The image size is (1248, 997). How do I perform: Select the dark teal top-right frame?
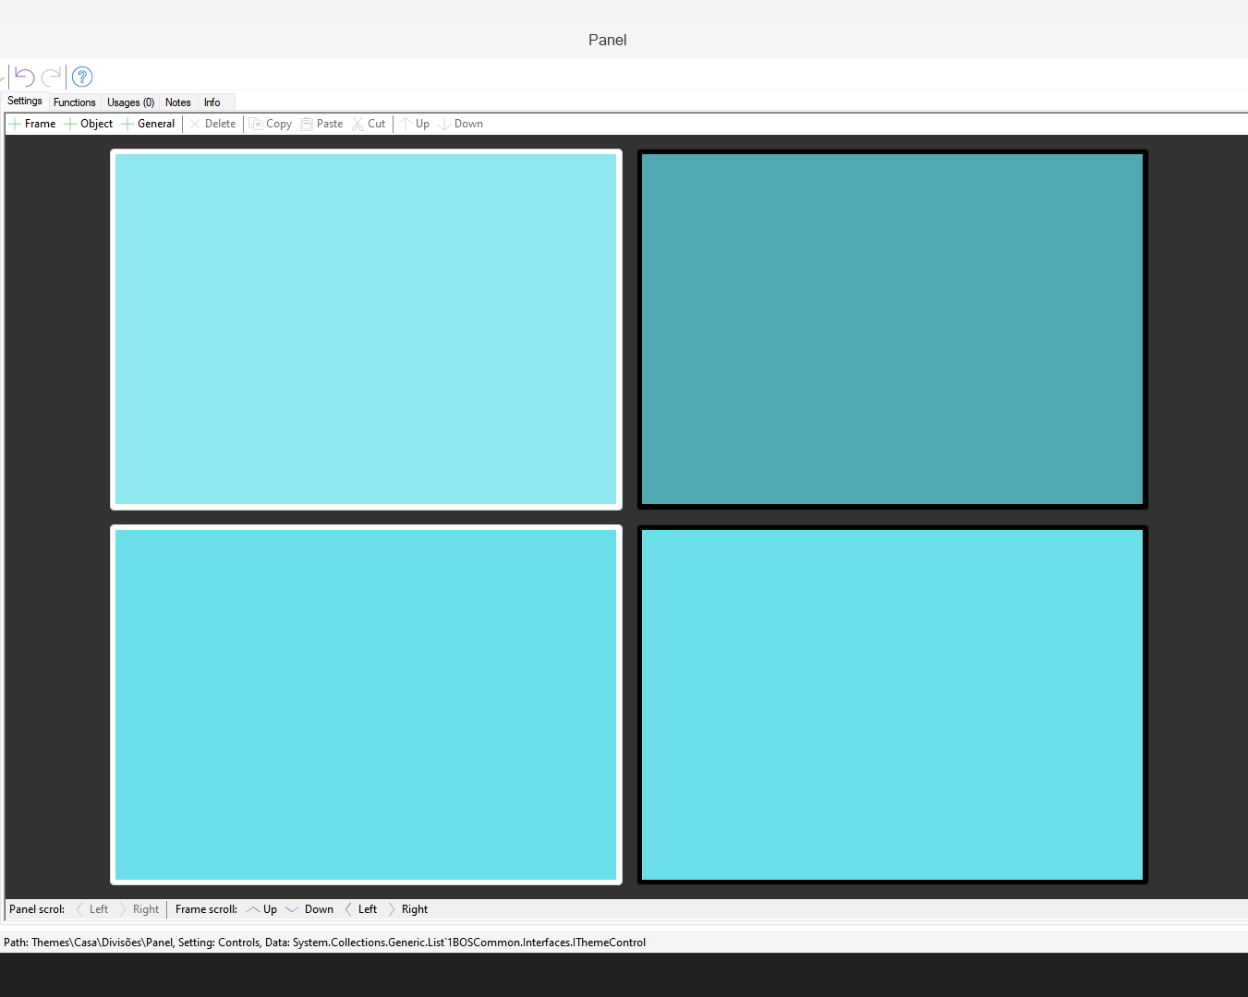coord(892,330)
